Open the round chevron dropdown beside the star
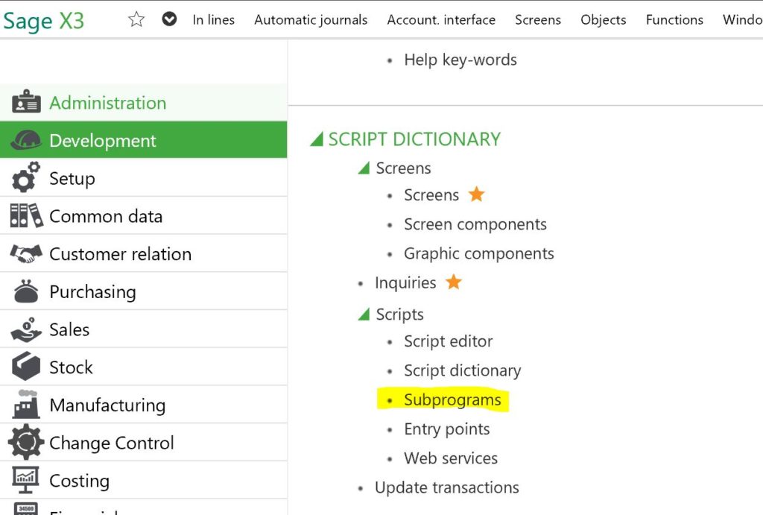 (169, 19)
